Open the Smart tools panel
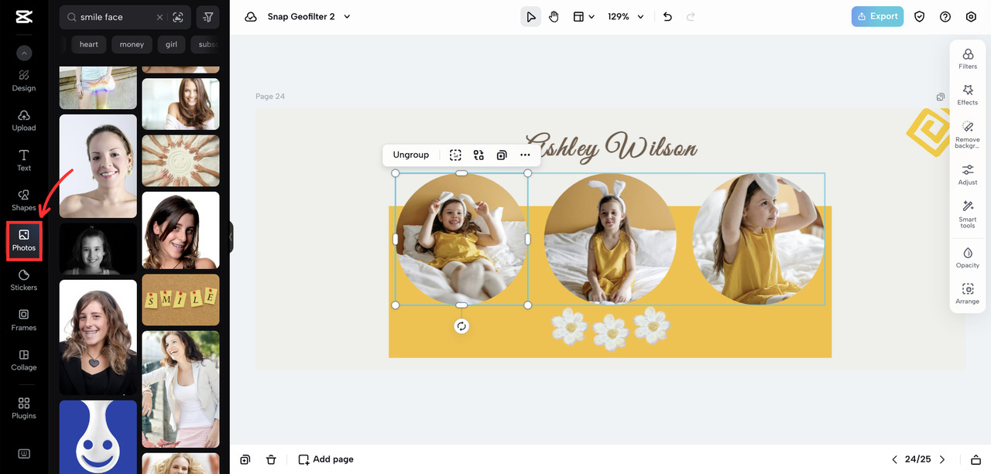991x474 pixels. (x=968, y=214)
